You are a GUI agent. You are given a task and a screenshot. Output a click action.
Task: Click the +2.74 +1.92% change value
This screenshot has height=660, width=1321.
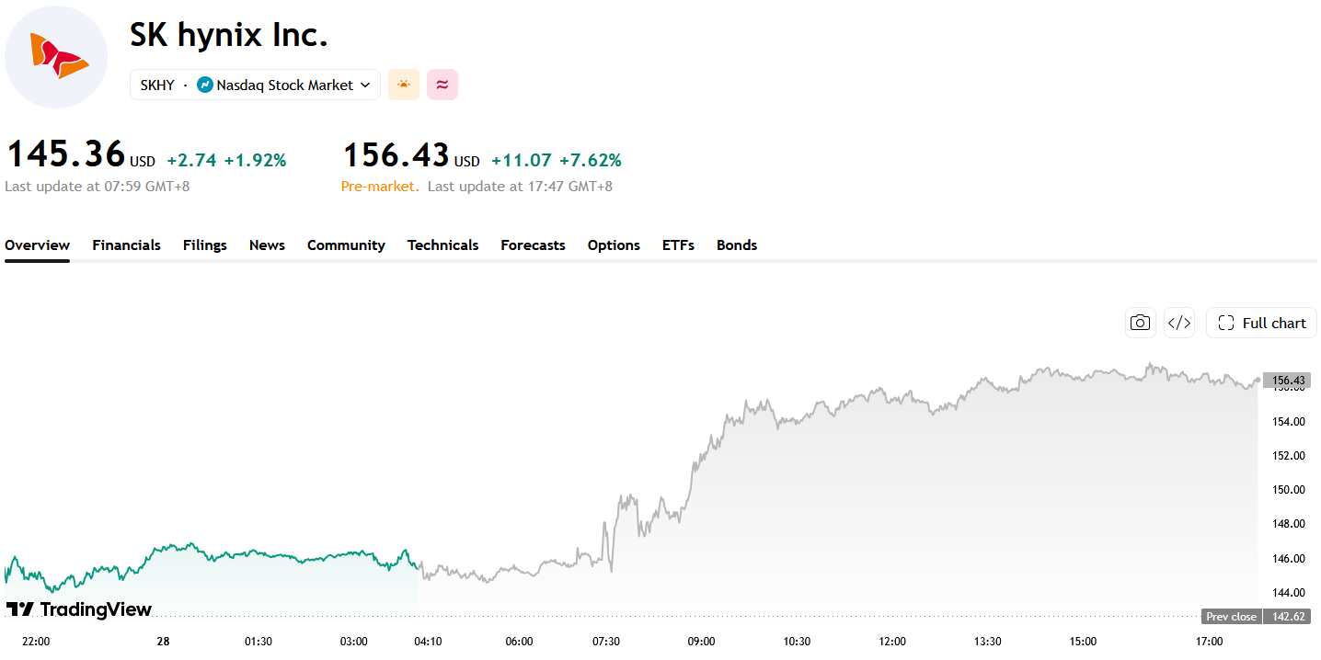(226, 160)
